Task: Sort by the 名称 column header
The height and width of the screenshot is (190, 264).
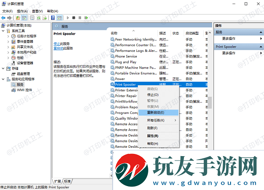Action: click(x=134, y=33)
